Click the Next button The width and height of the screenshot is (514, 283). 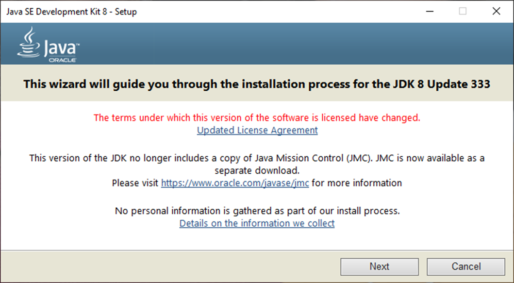point(379,266)
